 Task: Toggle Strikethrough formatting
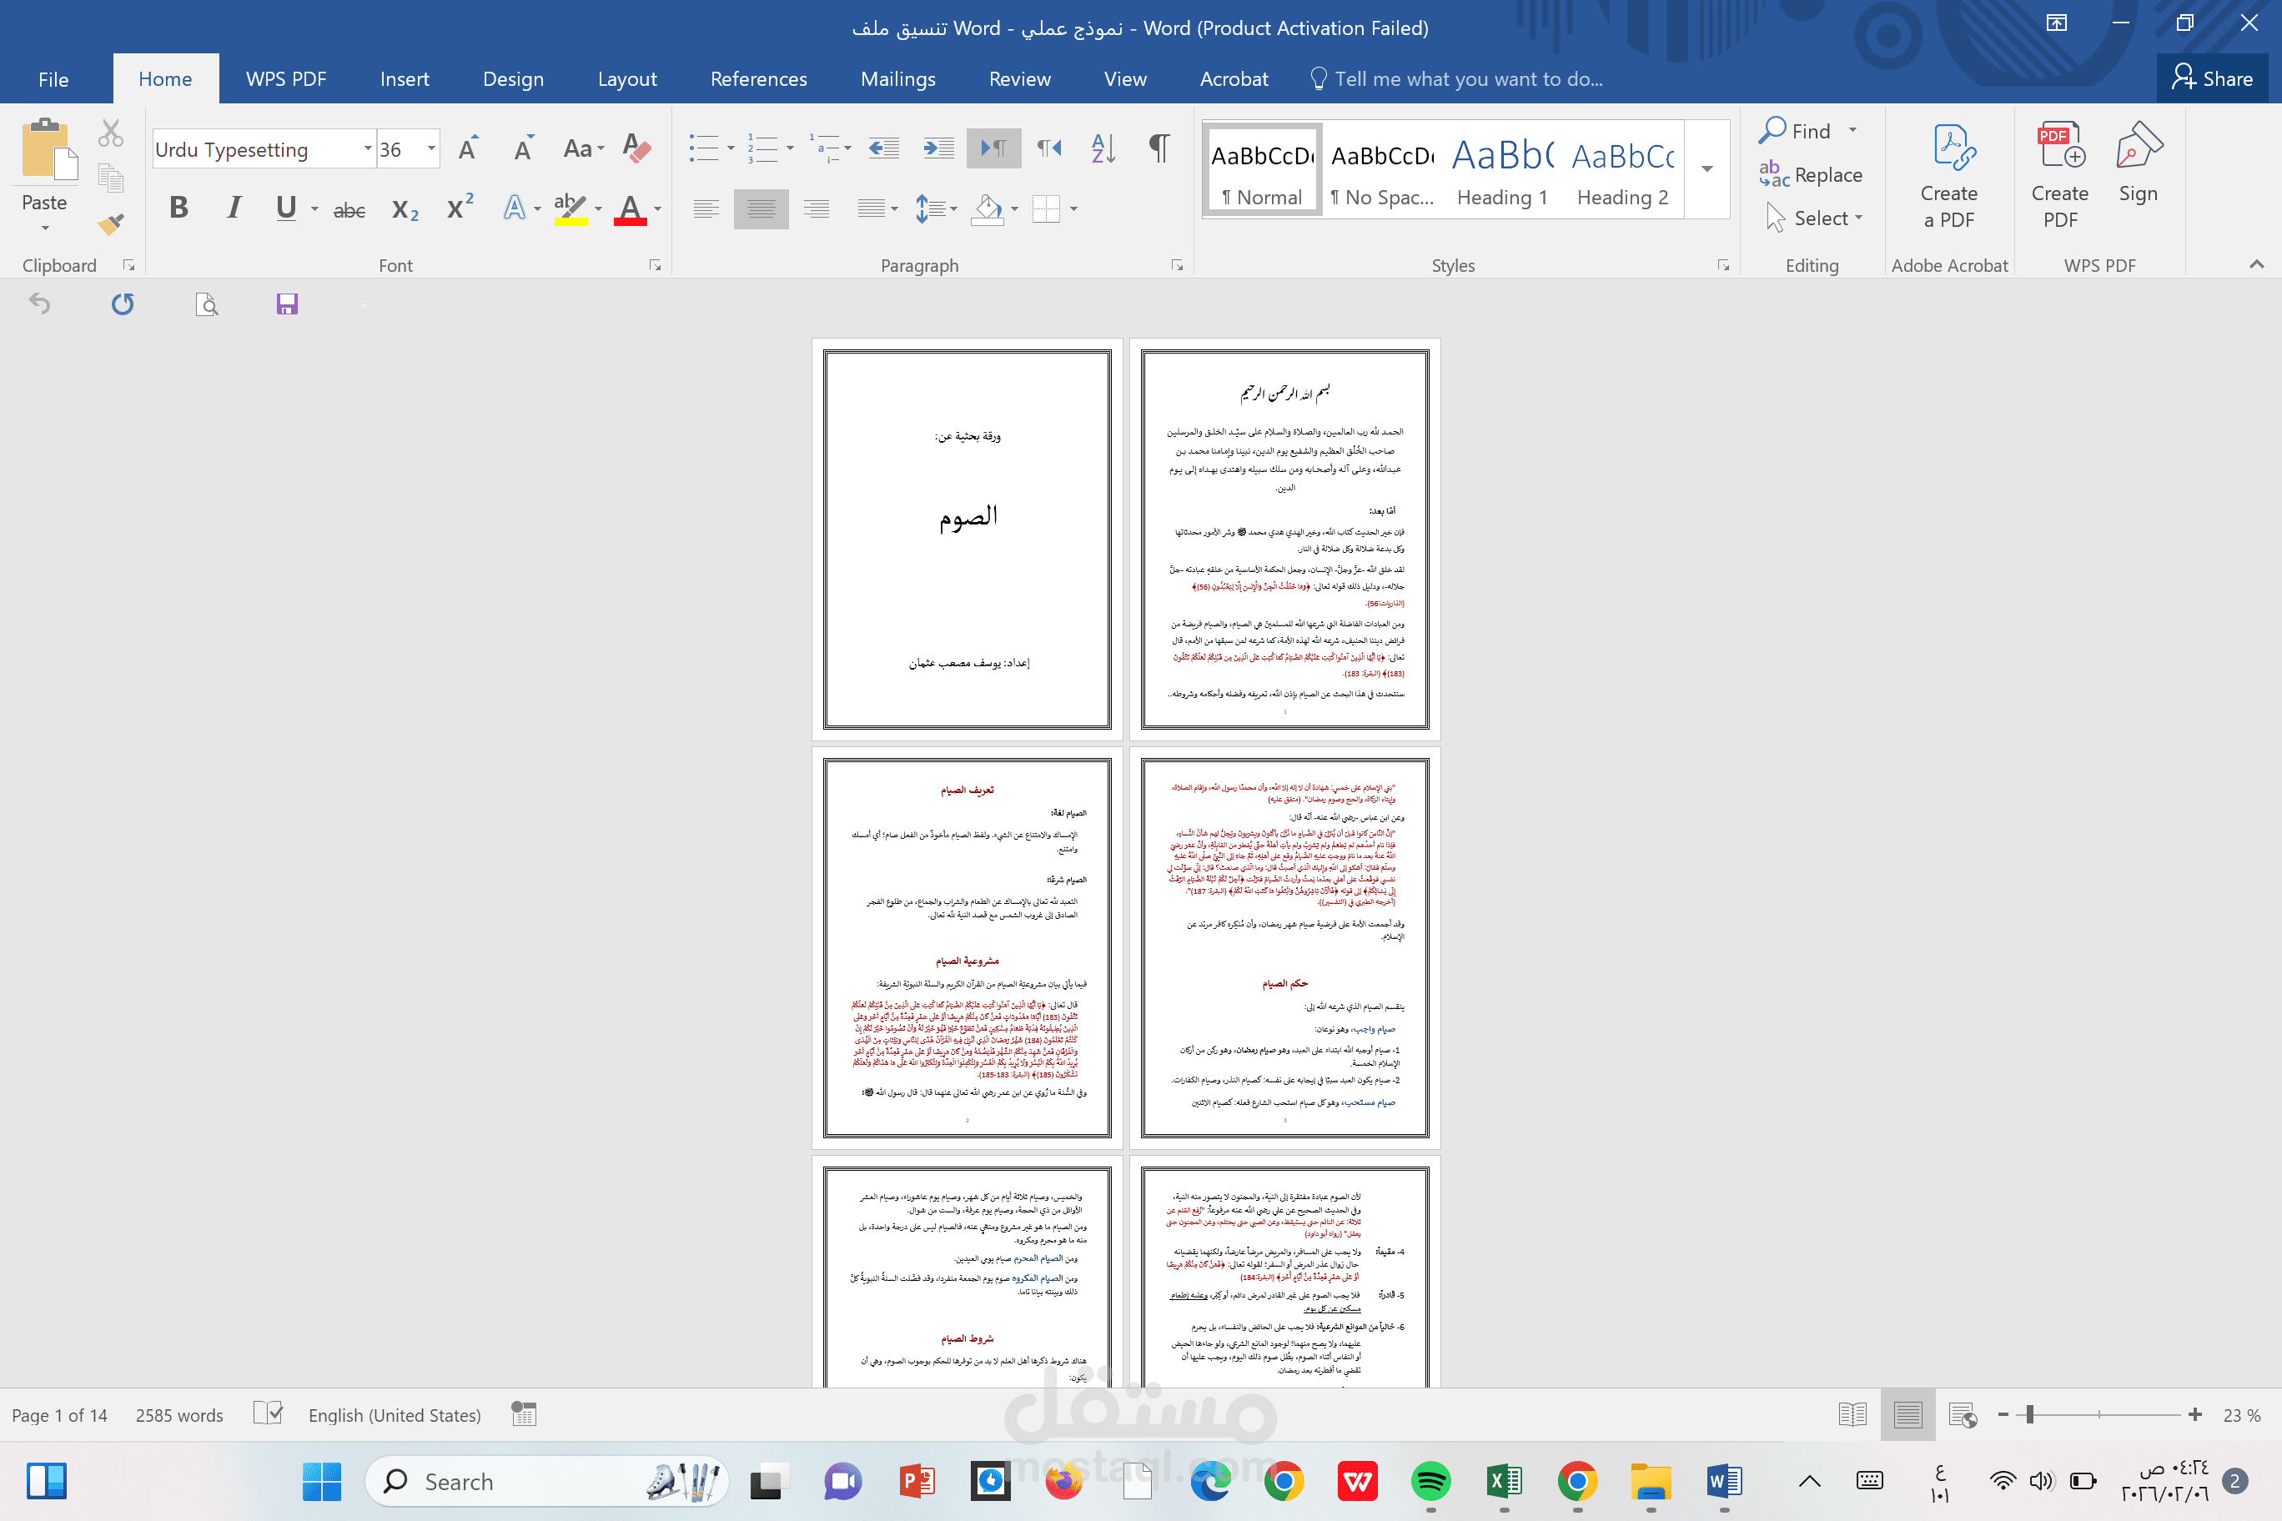coord(349,209)
